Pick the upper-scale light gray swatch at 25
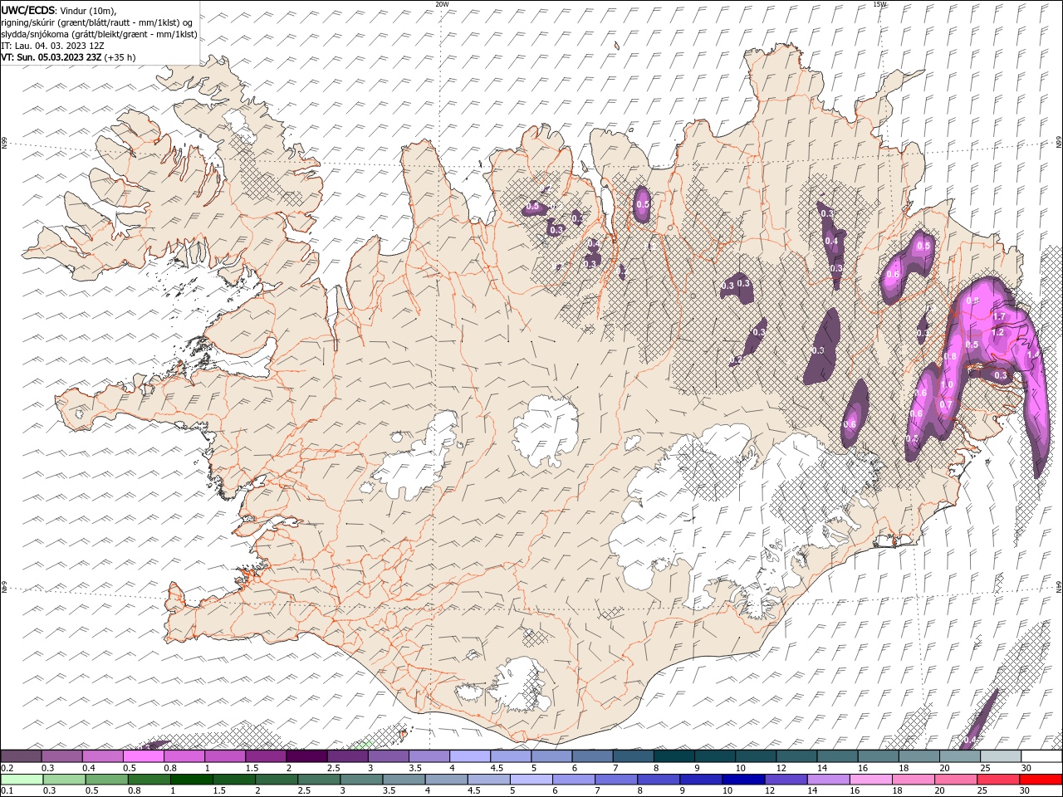 pos(1002,756)
